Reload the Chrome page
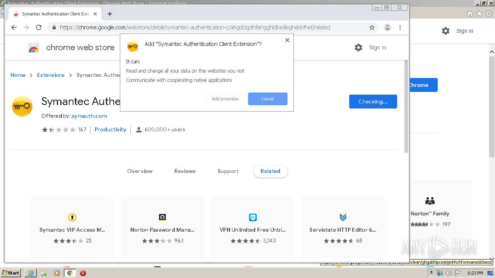Image resolution: width=495 pixels, height=278 pixels. coord(39,27)
